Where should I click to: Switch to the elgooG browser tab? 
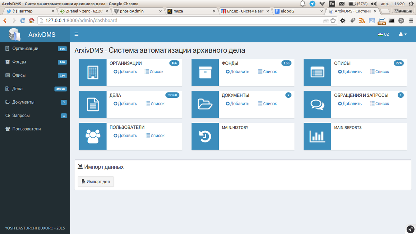tap(300, 11)
